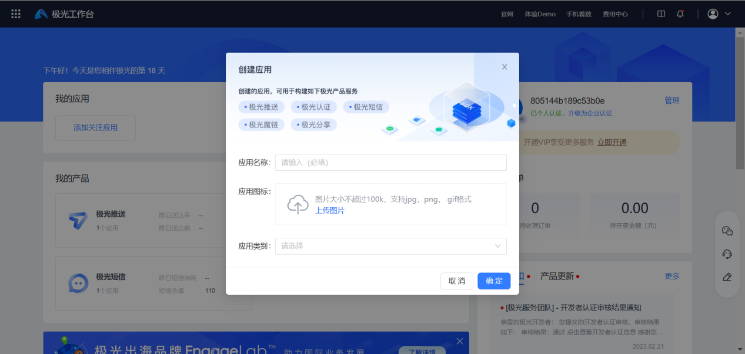Focus the 应用名称 input field
Image resolution: width=745 pixels, height=354 pixels.
tap(391, 163)
